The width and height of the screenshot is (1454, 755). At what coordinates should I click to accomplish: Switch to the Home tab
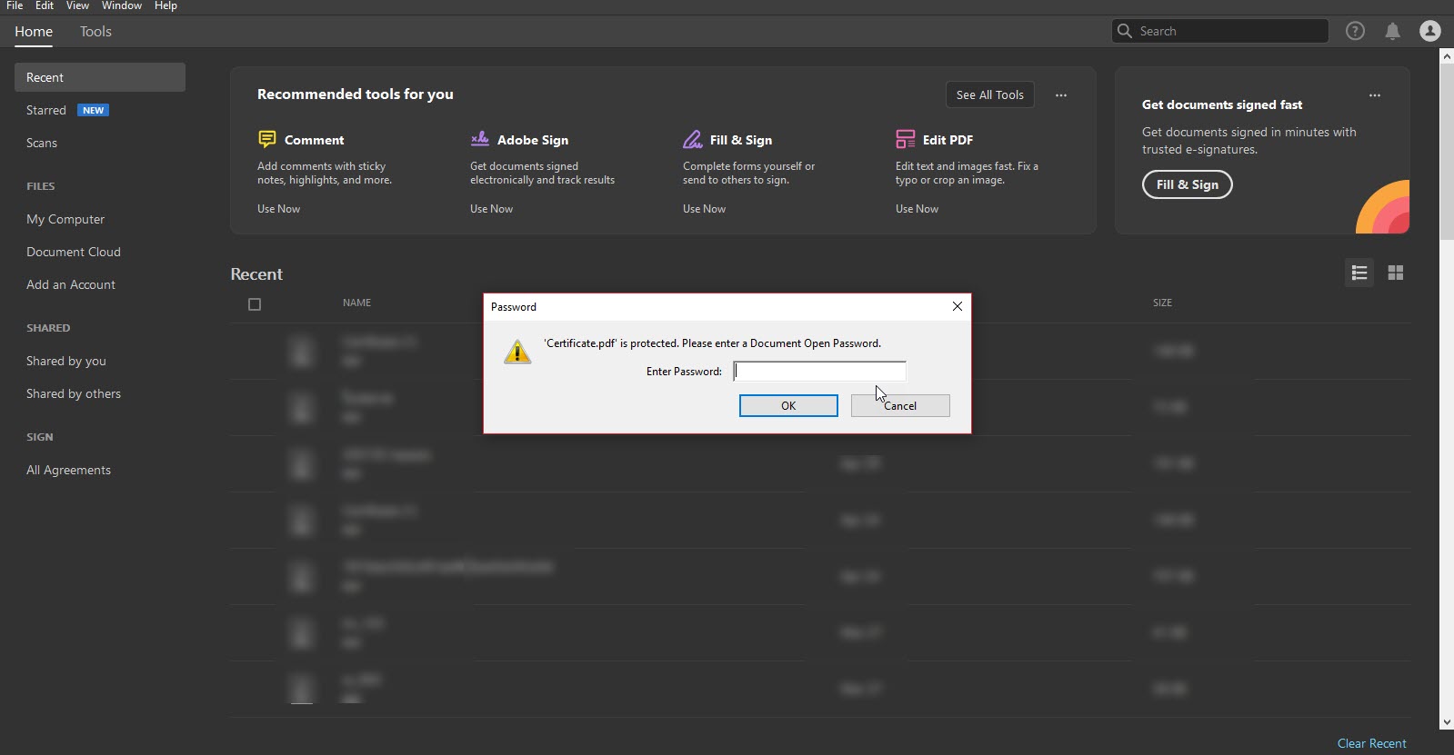click(x=34, y=31)
